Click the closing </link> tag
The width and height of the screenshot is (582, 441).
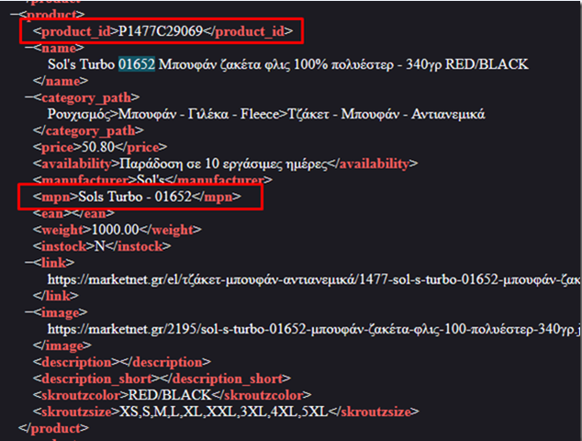[56, 295]
